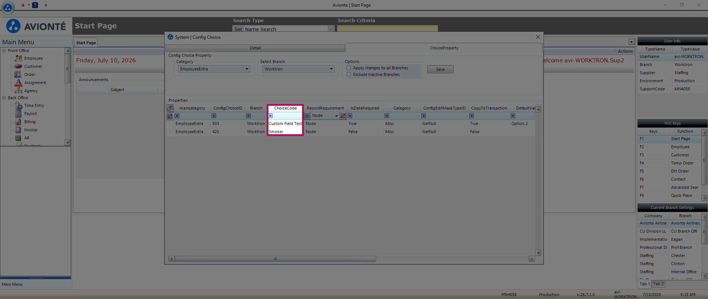Click the maincategory column filter operator icon
The height and width of the screenshot is (299, 708).
point(177,116)
